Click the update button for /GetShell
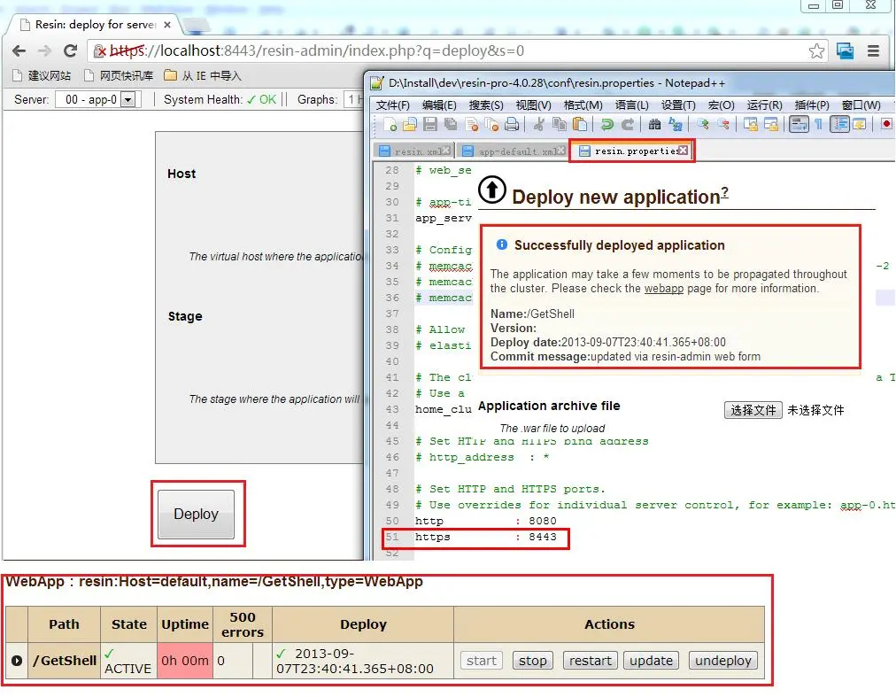The width and height of the screenshot is (896, 697). [651, 661]
